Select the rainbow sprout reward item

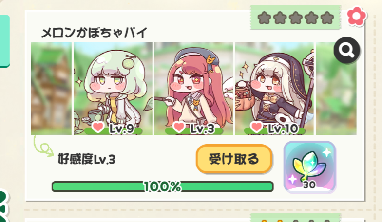click(x=310, y=167)
